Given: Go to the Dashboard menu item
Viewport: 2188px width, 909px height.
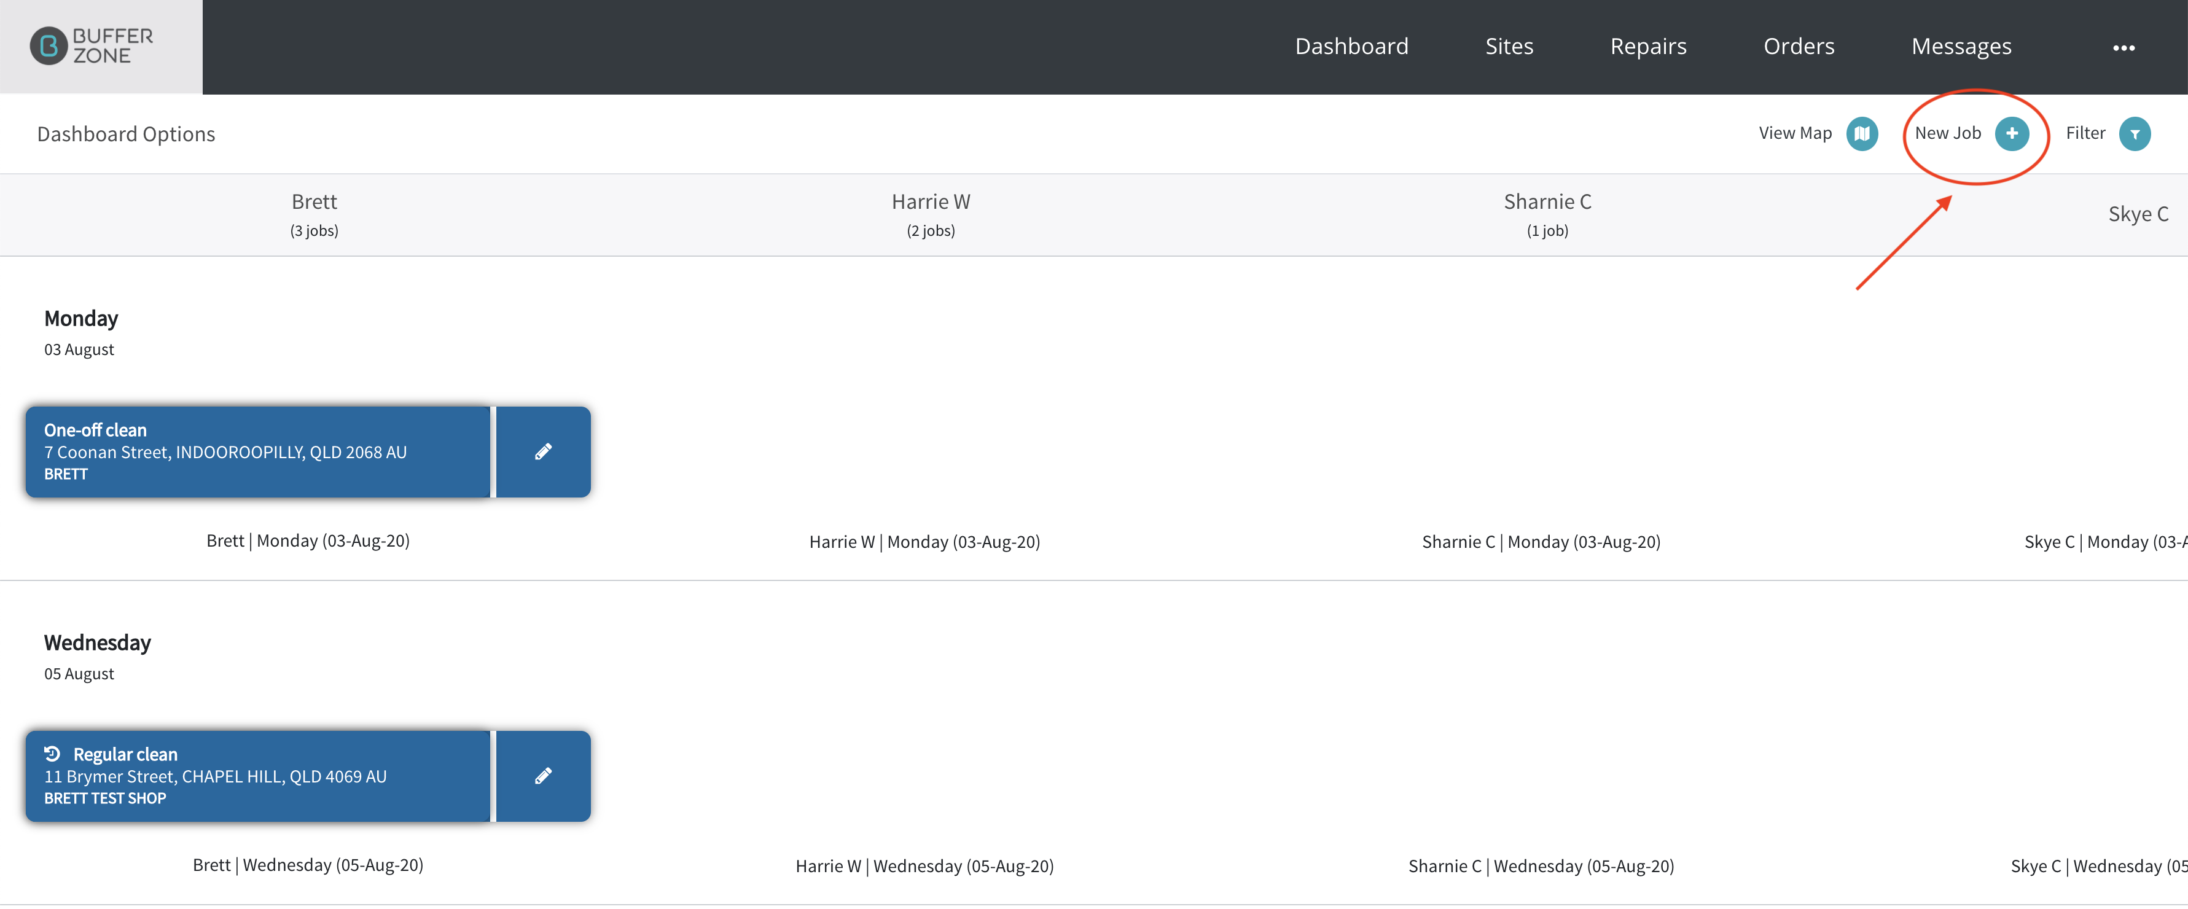Looking at the screenshot, I should [1351, 46].
